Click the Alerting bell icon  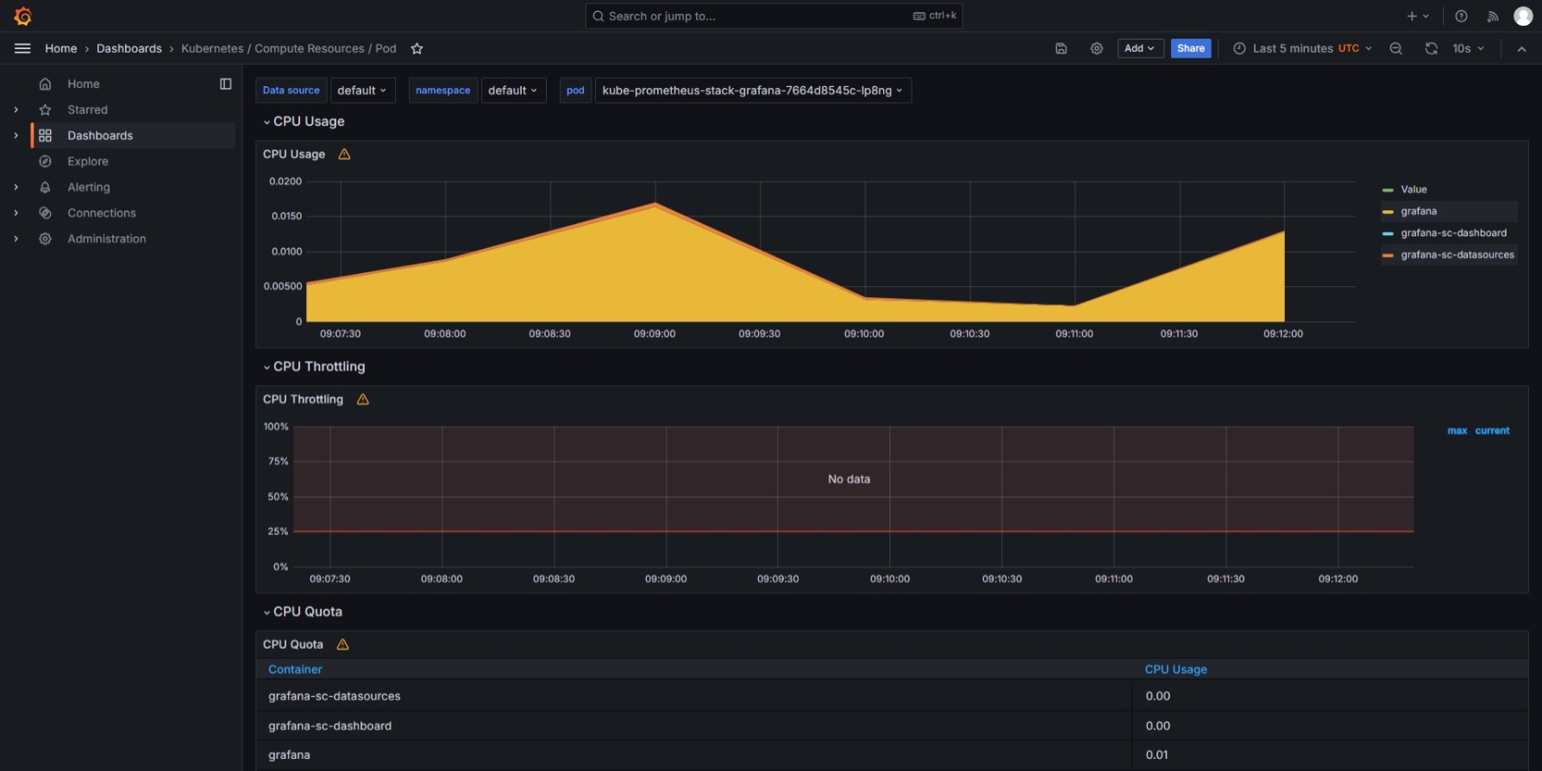coord(46,187)
